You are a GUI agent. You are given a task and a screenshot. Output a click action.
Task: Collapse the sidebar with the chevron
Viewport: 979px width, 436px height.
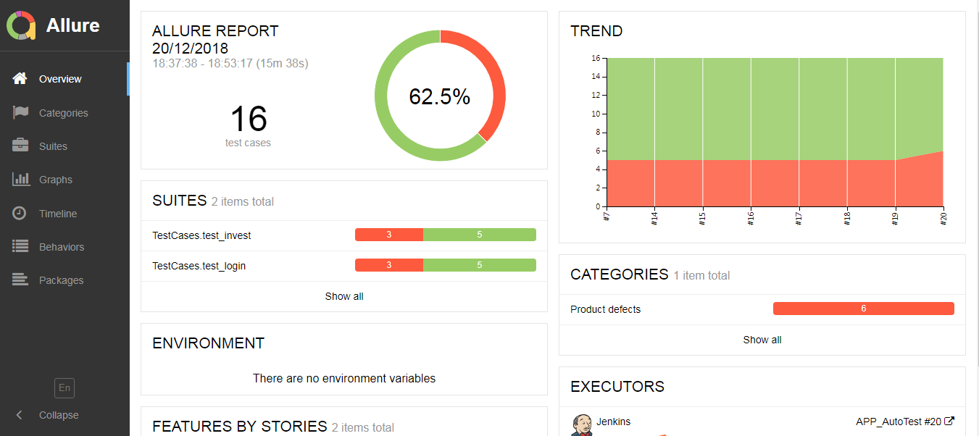(x=20, y=415)
